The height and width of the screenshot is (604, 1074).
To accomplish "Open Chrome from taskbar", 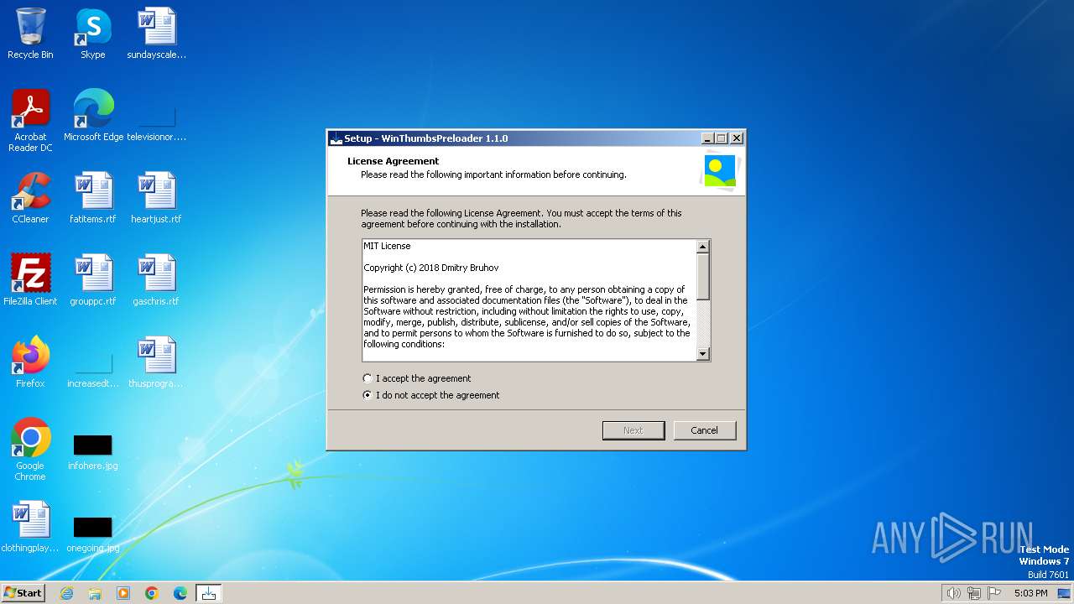I will 152,593.
